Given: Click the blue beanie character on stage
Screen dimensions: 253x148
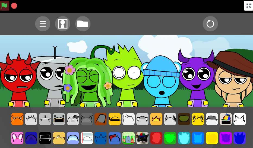Looking at the screenshot, I should tap(161, 81).
